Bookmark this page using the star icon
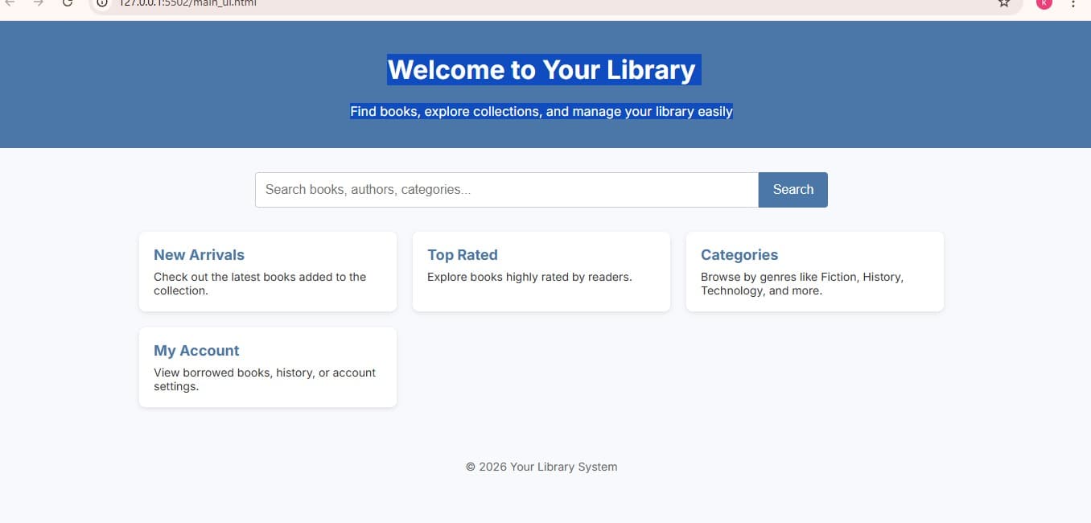Image resolution: width=1091 pixels, height=523 pixels. pyautogui.click(x=1003, y=4)
